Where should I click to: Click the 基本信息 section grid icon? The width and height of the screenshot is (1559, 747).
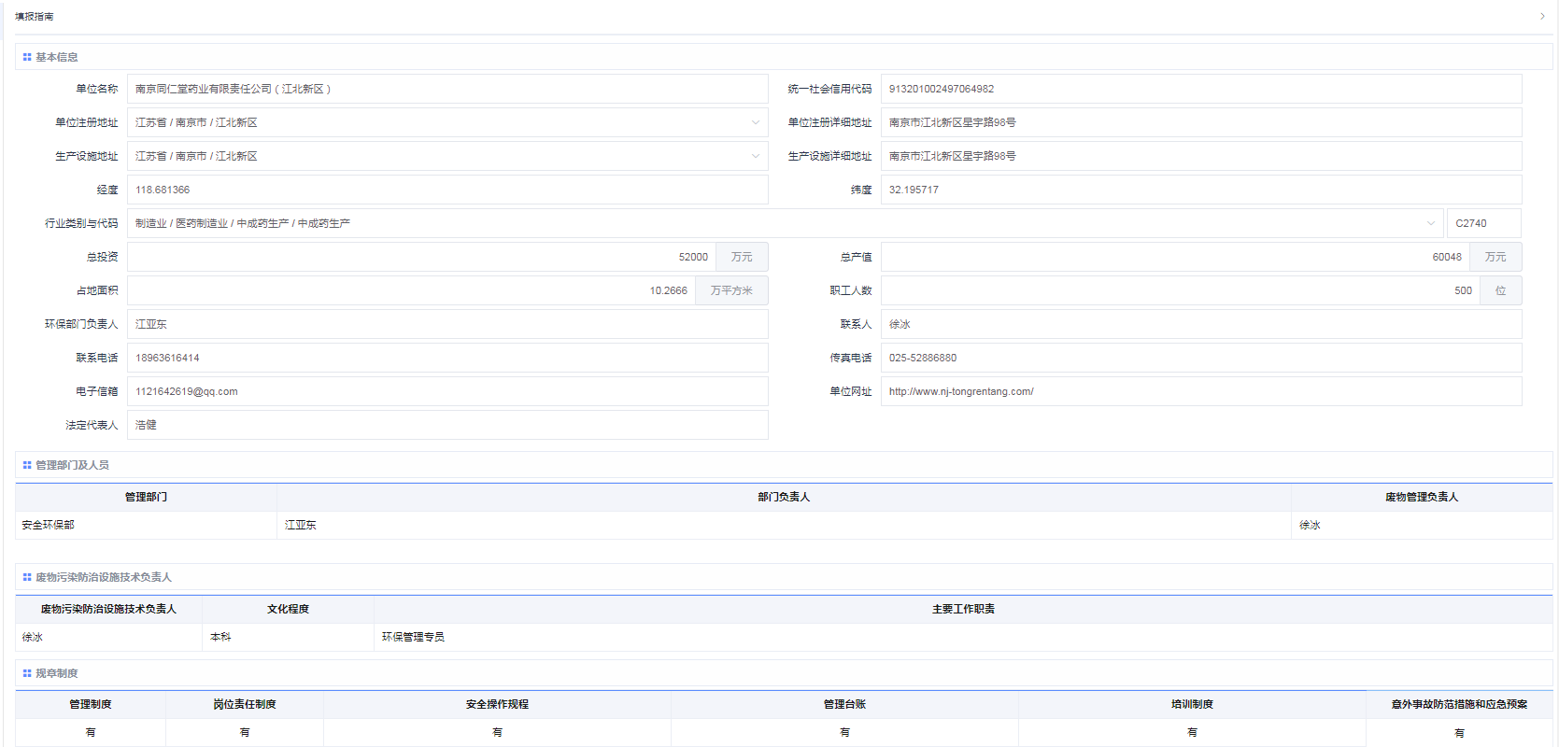tap(27, 57)
